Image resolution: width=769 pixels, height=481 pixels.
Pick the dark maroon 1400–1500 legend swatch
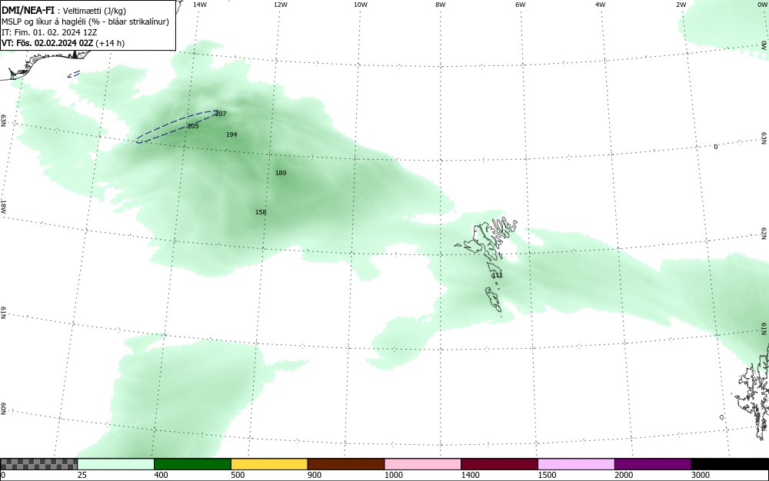[x=499, y=464]
